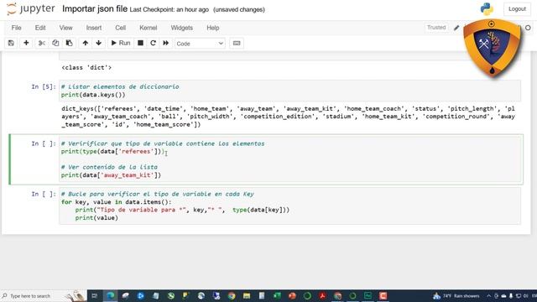Click the microphone icon in the system tray
This screenshot has height=302, width=537.
511,296
